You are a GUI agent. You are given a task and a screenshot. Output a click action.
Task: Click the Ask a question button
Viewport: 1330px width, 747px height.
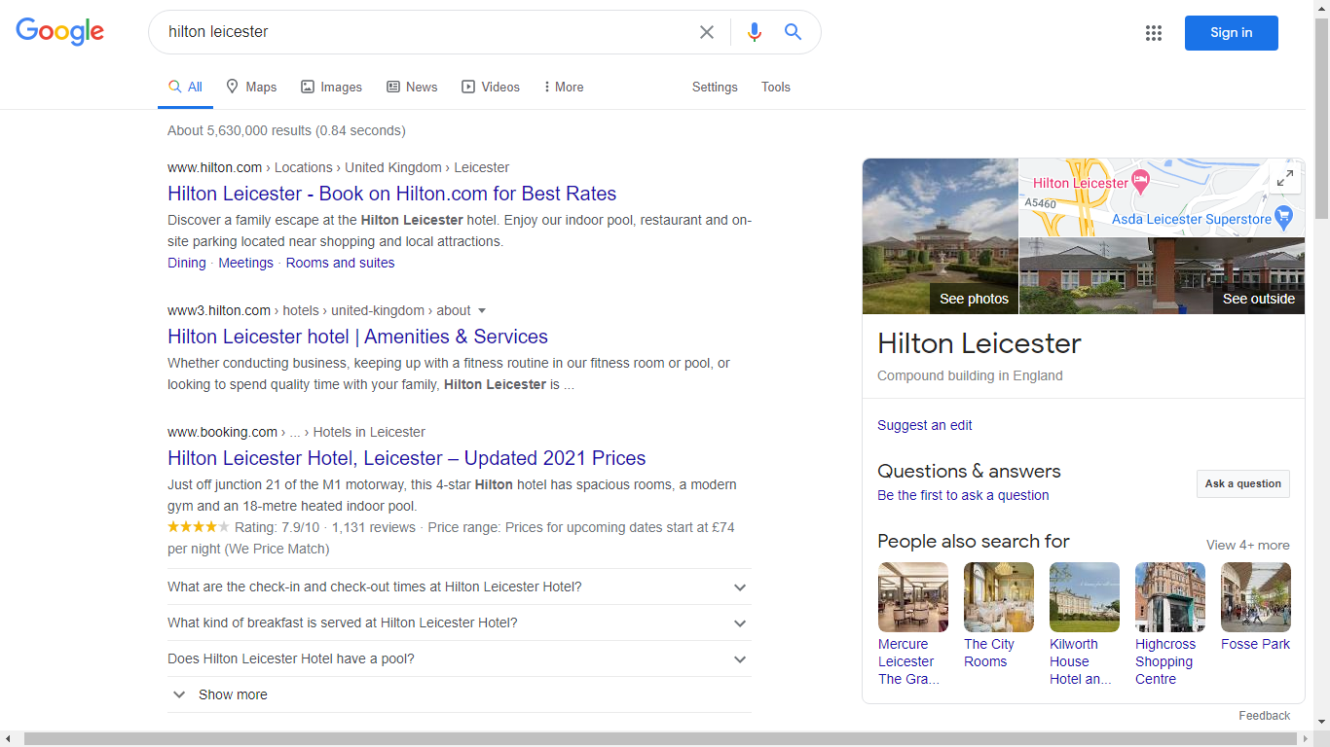(x=1242, y=483)
